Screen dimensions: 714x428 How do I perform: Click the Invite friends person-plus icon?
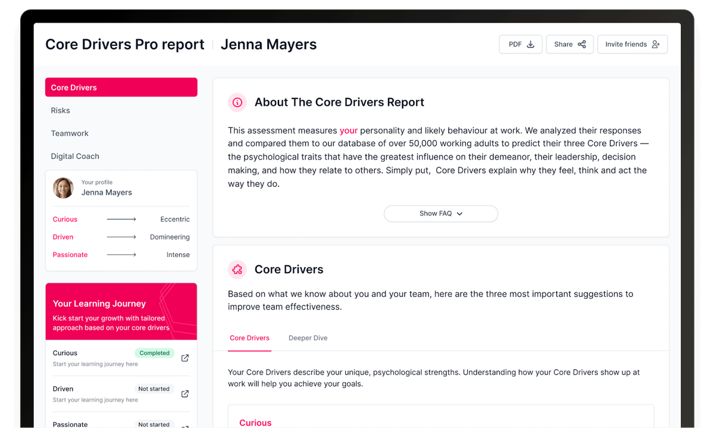[x=656, y=45]
